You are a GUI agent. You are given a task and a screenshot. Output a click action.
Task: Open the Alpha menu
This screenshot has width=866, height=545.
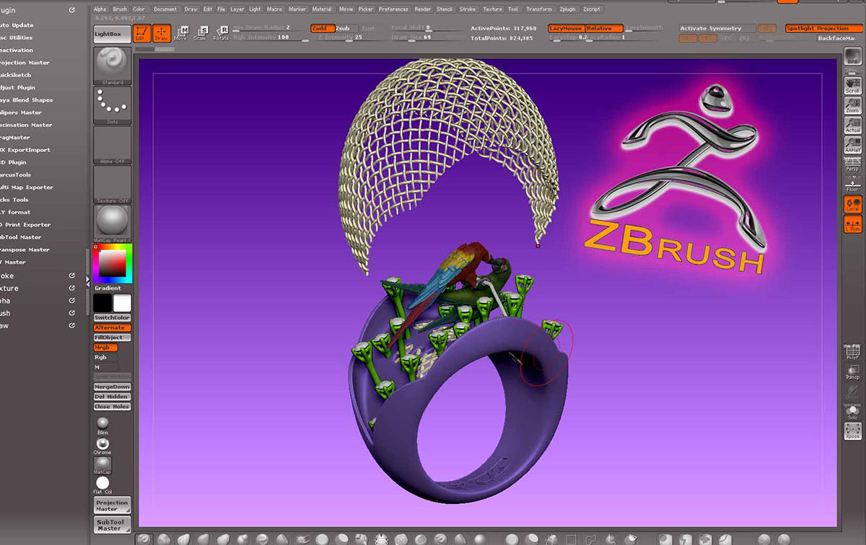(x=100, y=9)
